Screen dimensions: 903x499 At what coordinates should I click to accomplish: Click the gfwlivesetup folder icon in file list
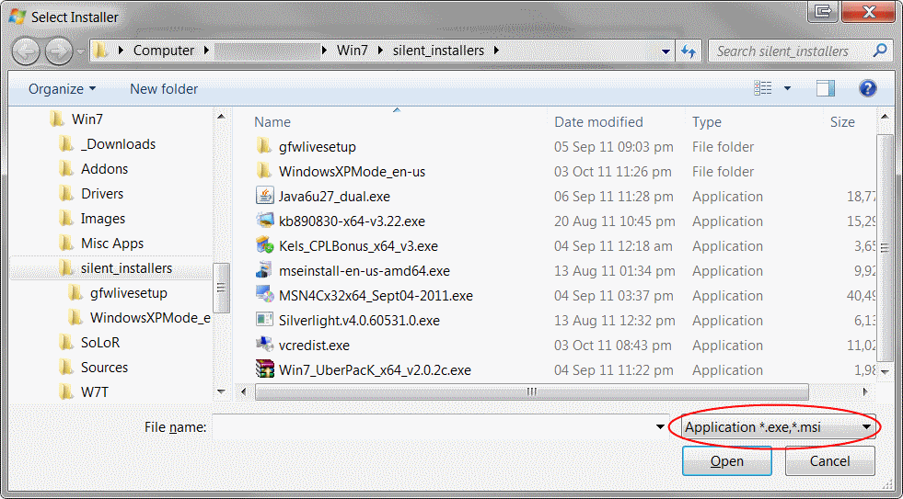(x=264, y=147)
